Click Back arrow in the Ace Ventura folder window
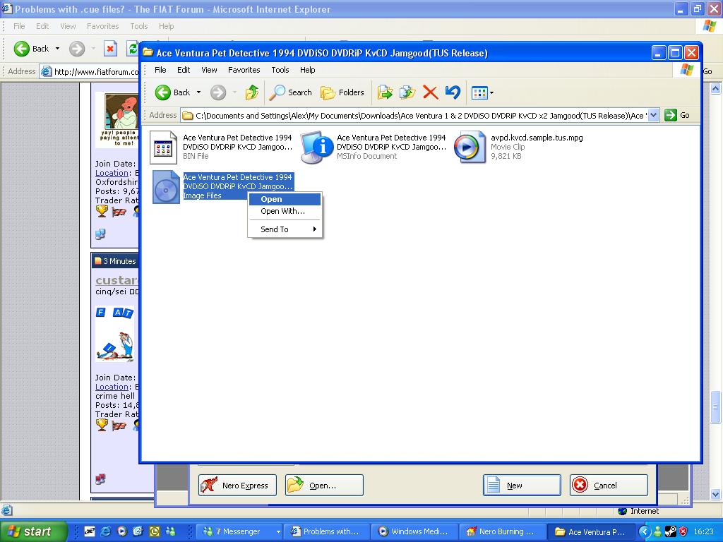This screenshot has height=542, width=723. point(163,92)
